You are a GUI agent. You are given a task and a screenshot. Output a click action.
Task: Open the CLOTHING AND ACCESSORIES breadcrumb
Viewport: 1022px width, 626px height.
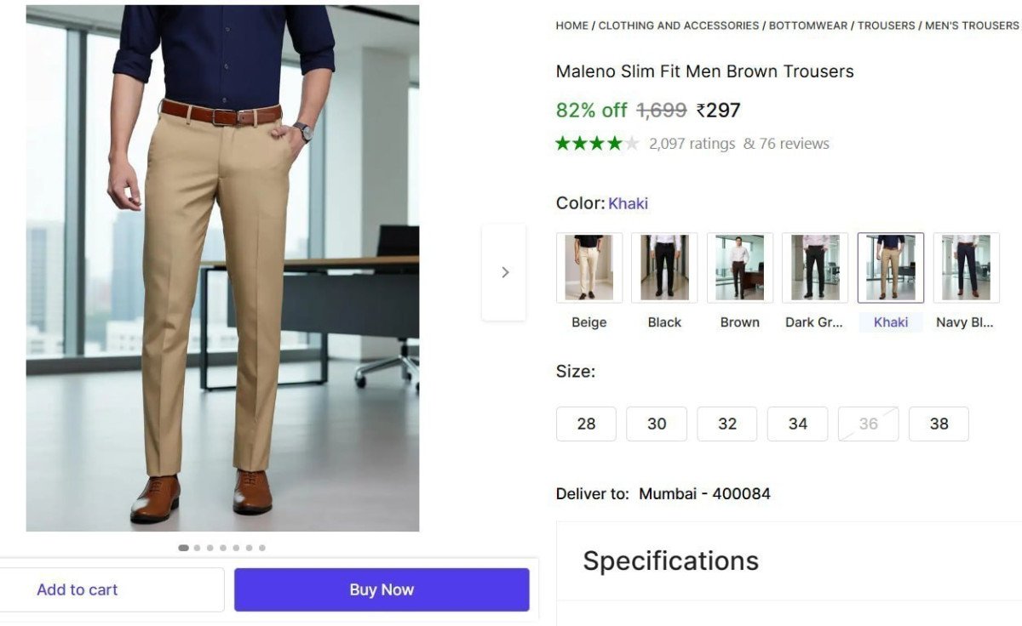coord(677,26)
